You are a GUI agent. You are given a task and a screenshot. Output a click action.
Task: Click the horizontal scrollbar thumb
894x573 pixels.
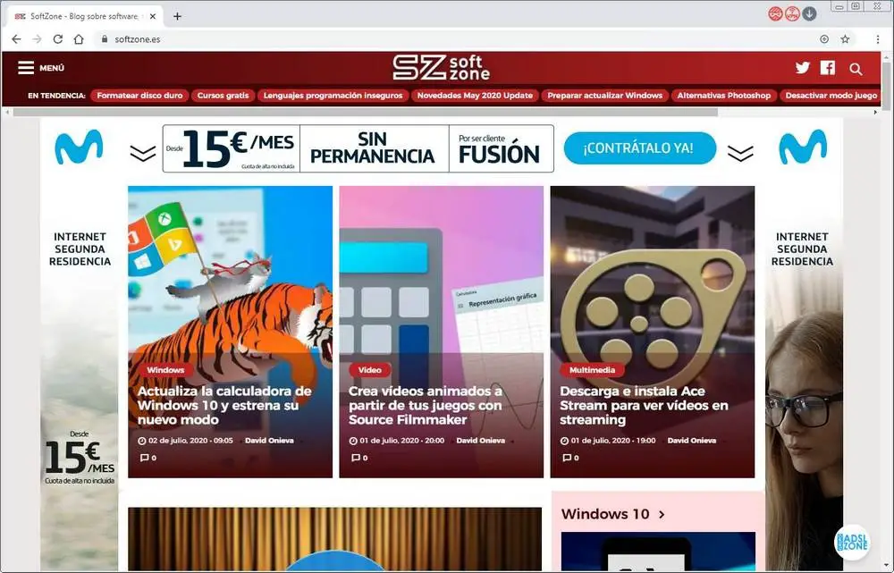pyautogui.click(x=366, y=113)
